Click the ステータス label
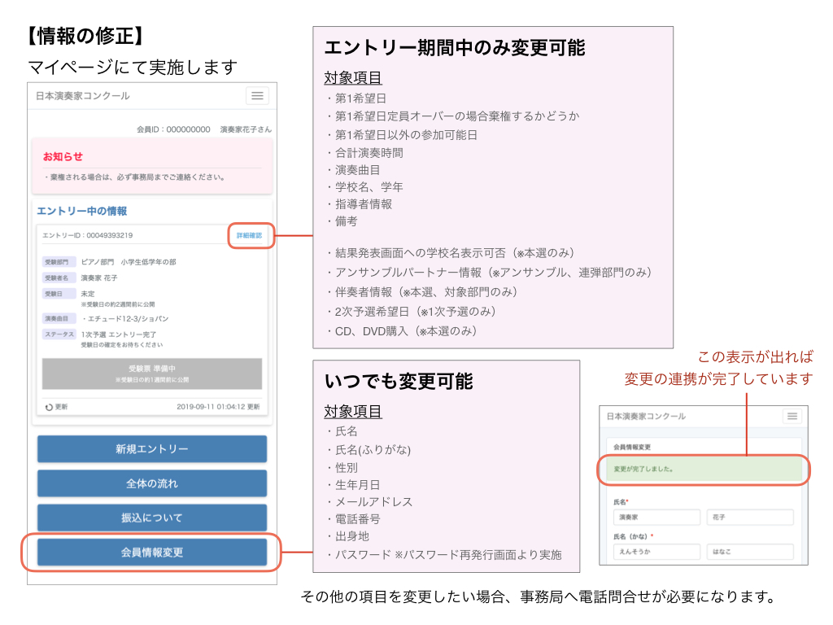 [x=59, y=334]
